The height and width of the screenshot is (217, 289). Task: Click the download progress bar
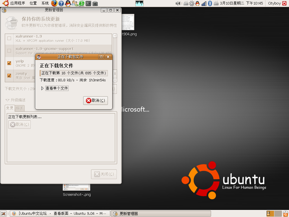coord(74,73)
